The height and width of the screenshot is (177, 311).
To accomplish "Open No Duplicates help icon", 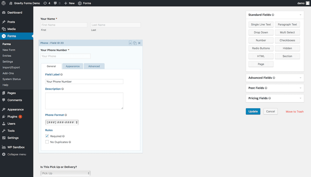I will [x=70, y=142].
